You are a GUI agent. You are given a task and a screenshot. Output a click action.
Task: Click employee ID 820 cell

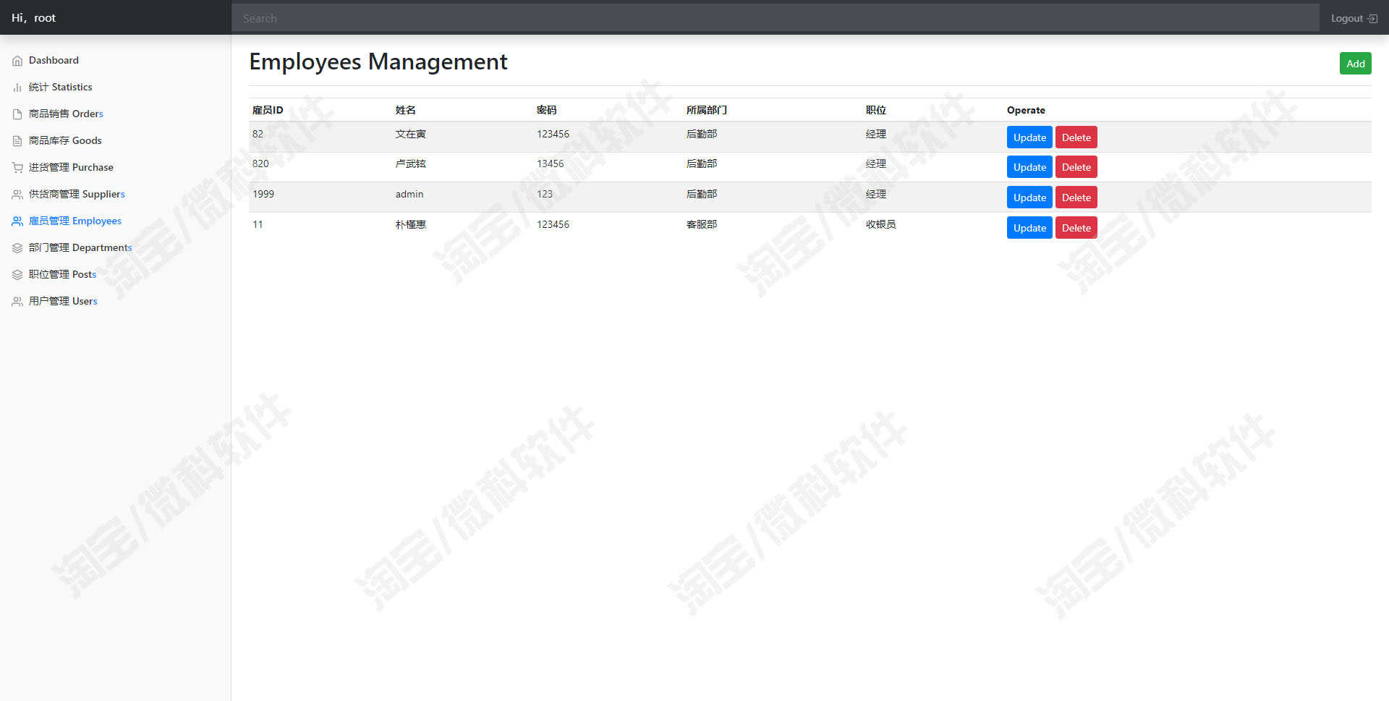(260, 164)
